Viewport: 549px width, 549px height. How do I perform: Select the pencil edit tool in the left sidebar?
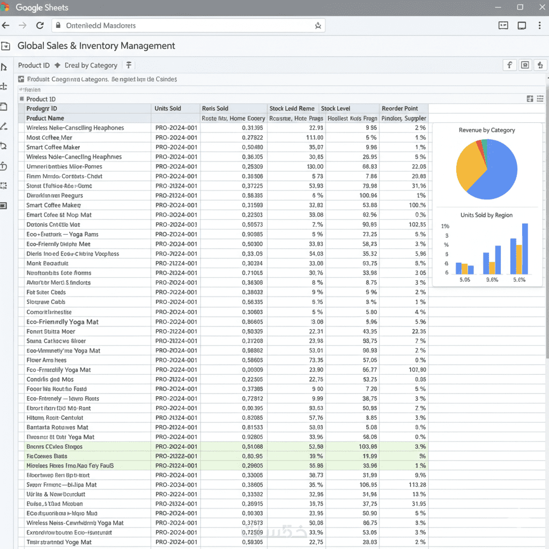tap(4, 127)
